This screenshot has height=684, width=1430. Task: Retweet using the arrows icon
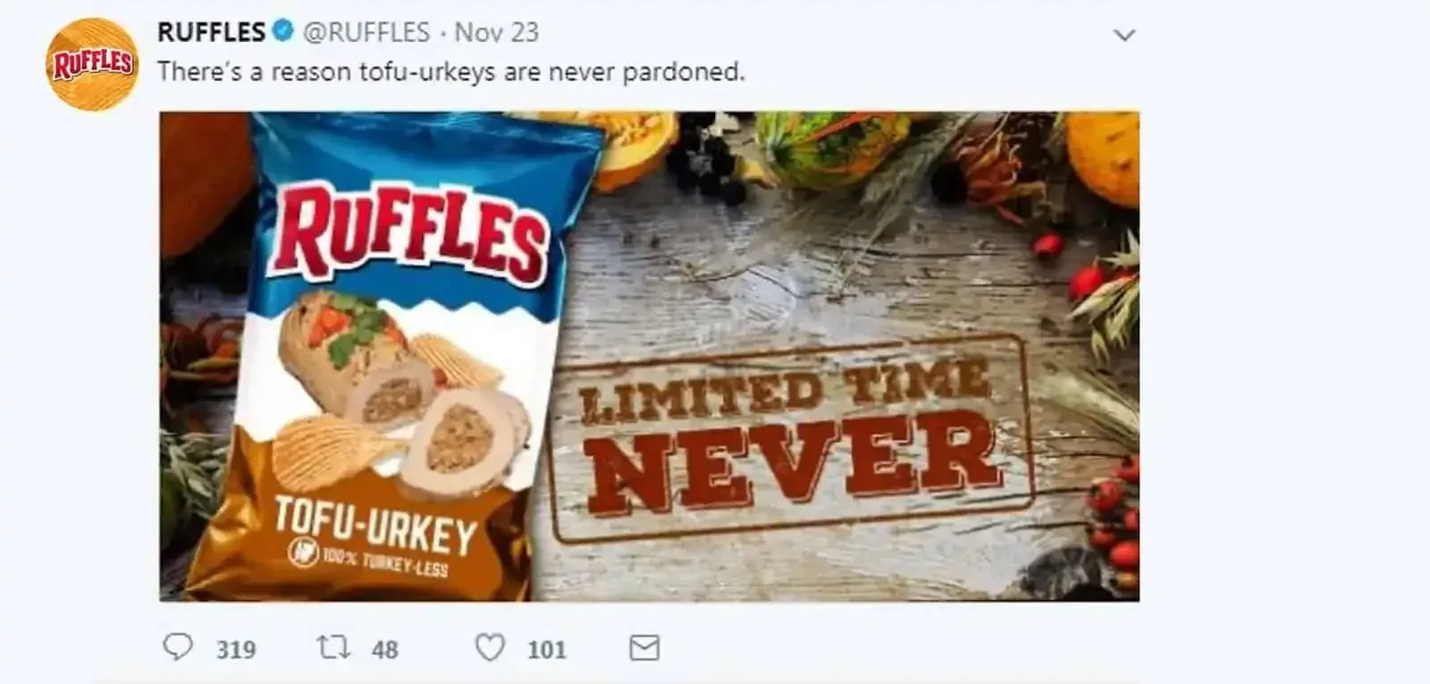[333, 647]
